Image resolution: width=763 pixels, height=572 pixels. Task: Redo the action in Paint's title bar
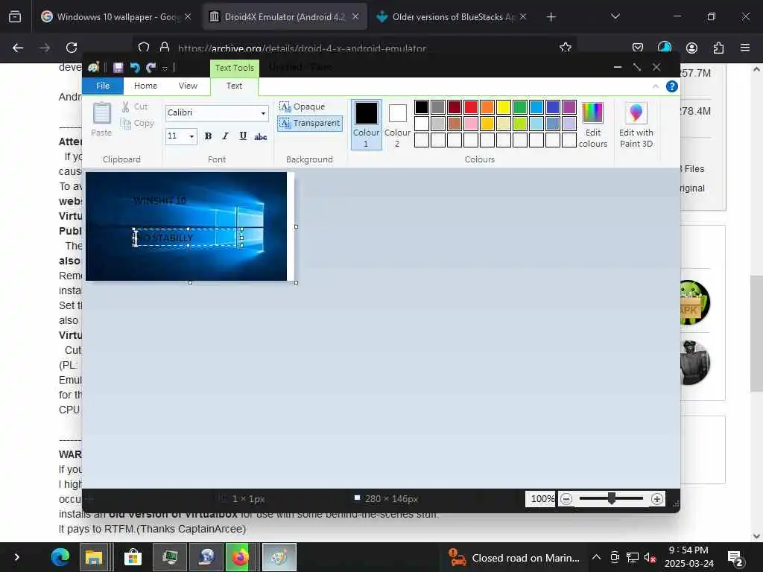(151, 68)
